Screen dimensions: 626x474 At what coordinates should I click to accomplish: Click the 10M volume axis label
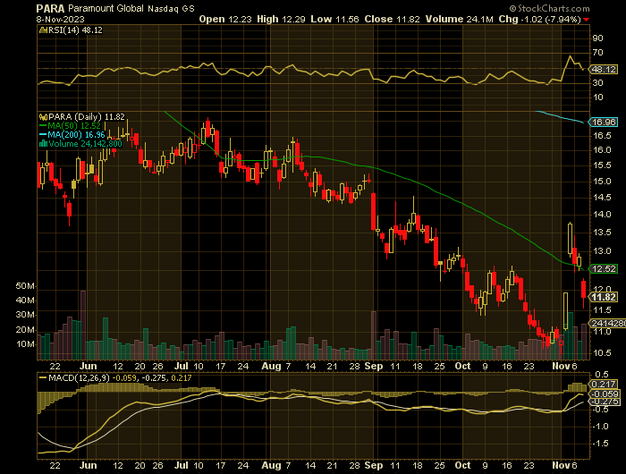pos(25,344)
